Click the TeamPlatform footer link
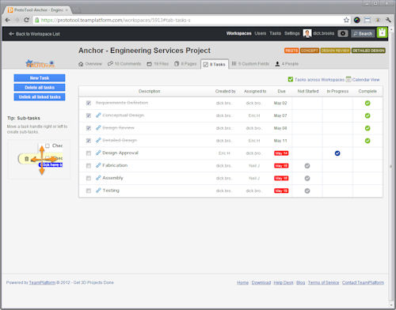The width and height of the screenshot is (396, 310). [42, 282]
